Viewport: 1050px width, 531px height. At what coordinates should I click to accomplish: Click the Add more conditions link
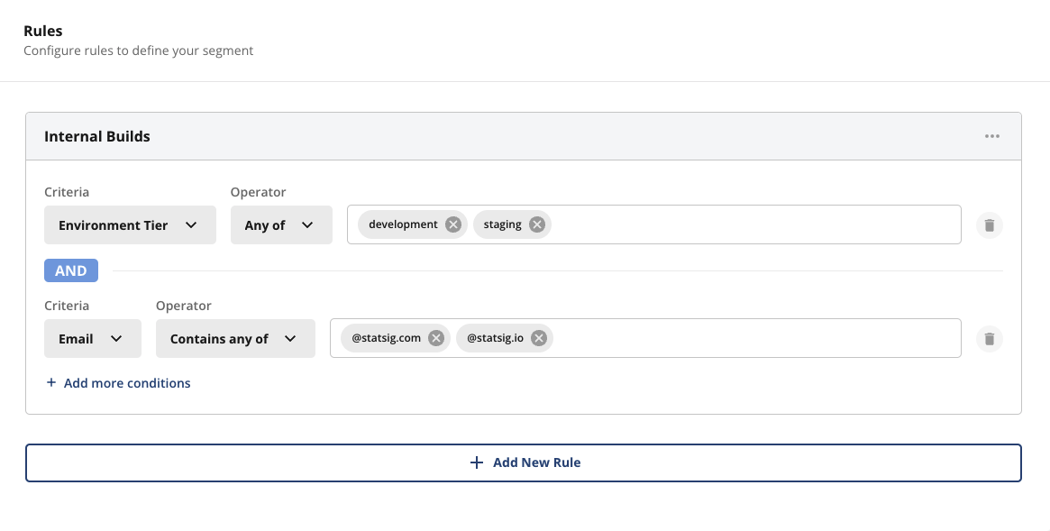click(127, 382)
